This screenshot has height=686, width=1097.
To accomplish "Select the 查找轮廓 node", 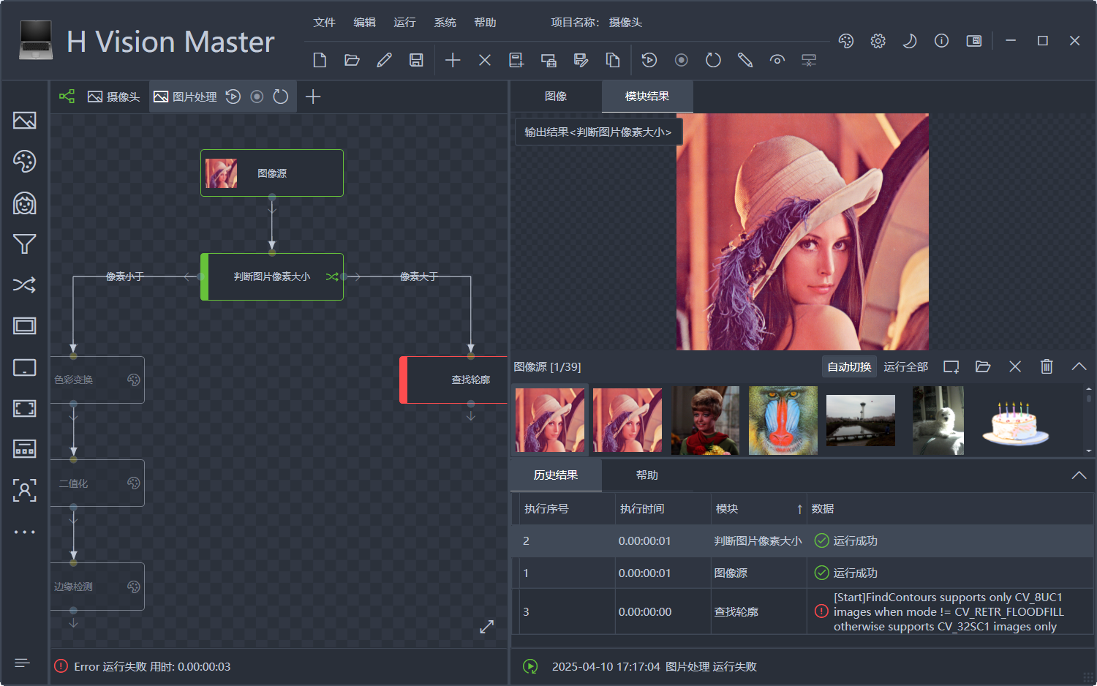I will point(453,380).
